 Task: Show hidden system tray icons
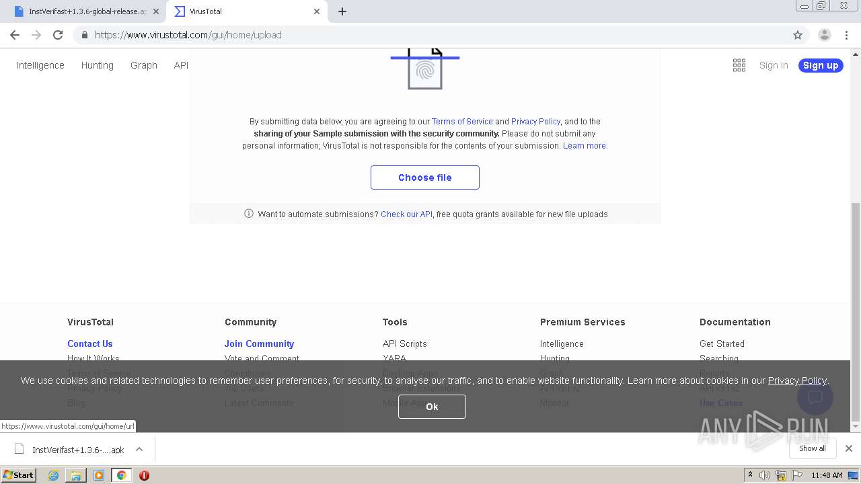pos(750,475)
